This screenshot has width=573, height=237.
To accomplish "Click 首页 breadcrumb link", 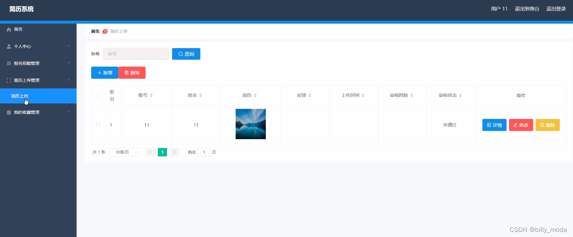I will click(95, 31).
